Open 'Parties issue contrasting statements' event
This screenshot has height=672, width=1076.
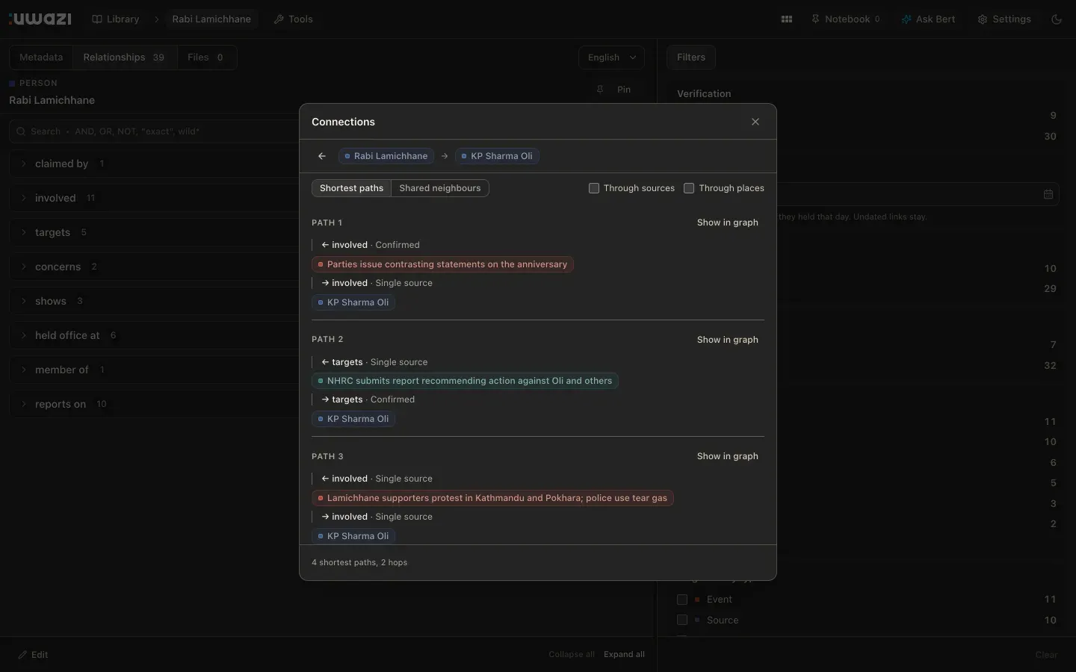tap(442, 264)
